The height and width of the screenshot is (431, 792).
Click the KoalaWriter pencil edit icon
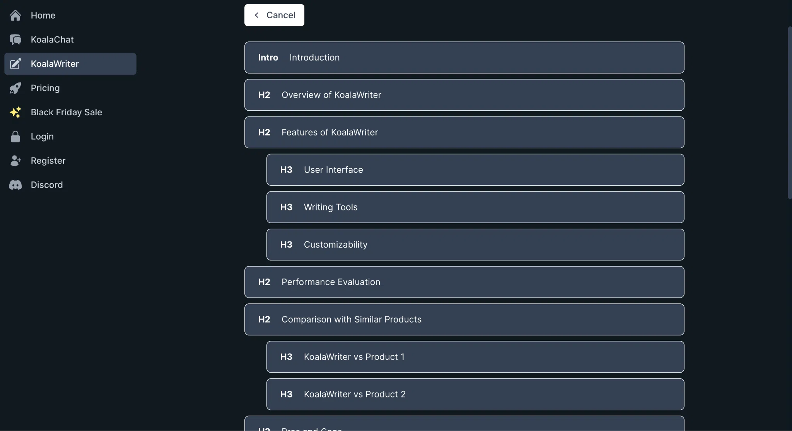tap(15, 64)
